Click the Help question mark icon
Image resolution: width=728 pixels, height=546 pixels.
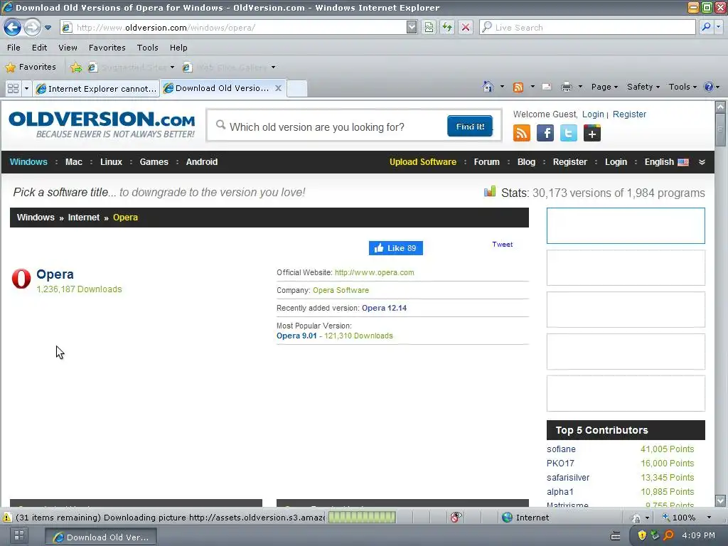click(709, 87)
